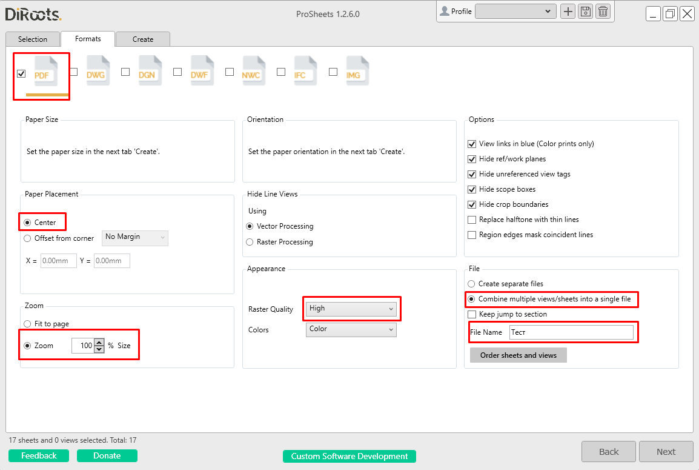699x470 pixels.
Task: Open the Raster Quality dropdown
Action: [351, 308]
